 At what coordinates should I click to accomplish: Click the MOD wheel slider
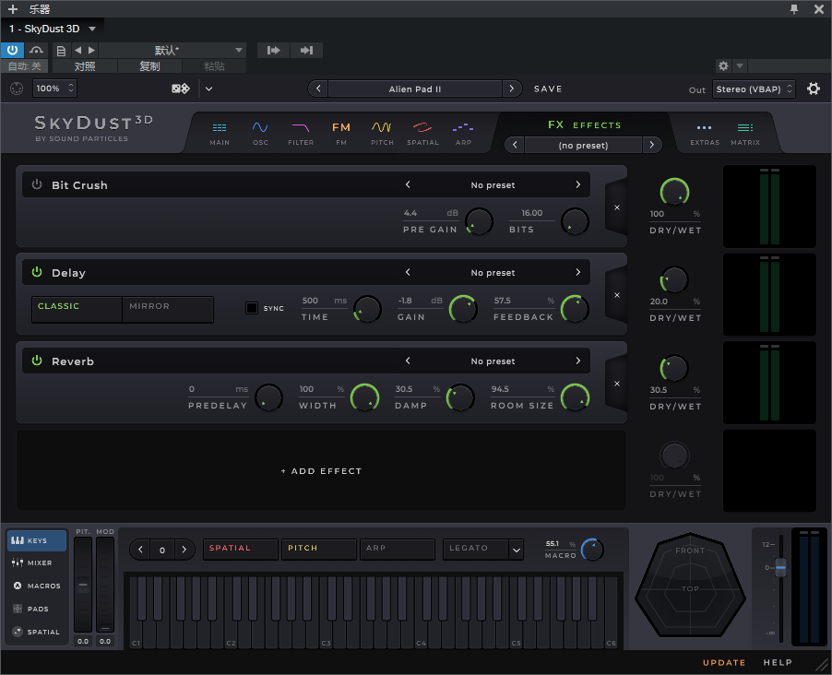click(105, 584)
